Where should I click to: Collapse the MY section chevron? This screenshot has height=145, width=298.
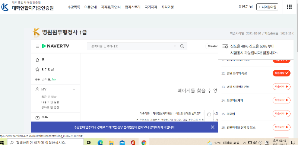click(x=74, y=89)
